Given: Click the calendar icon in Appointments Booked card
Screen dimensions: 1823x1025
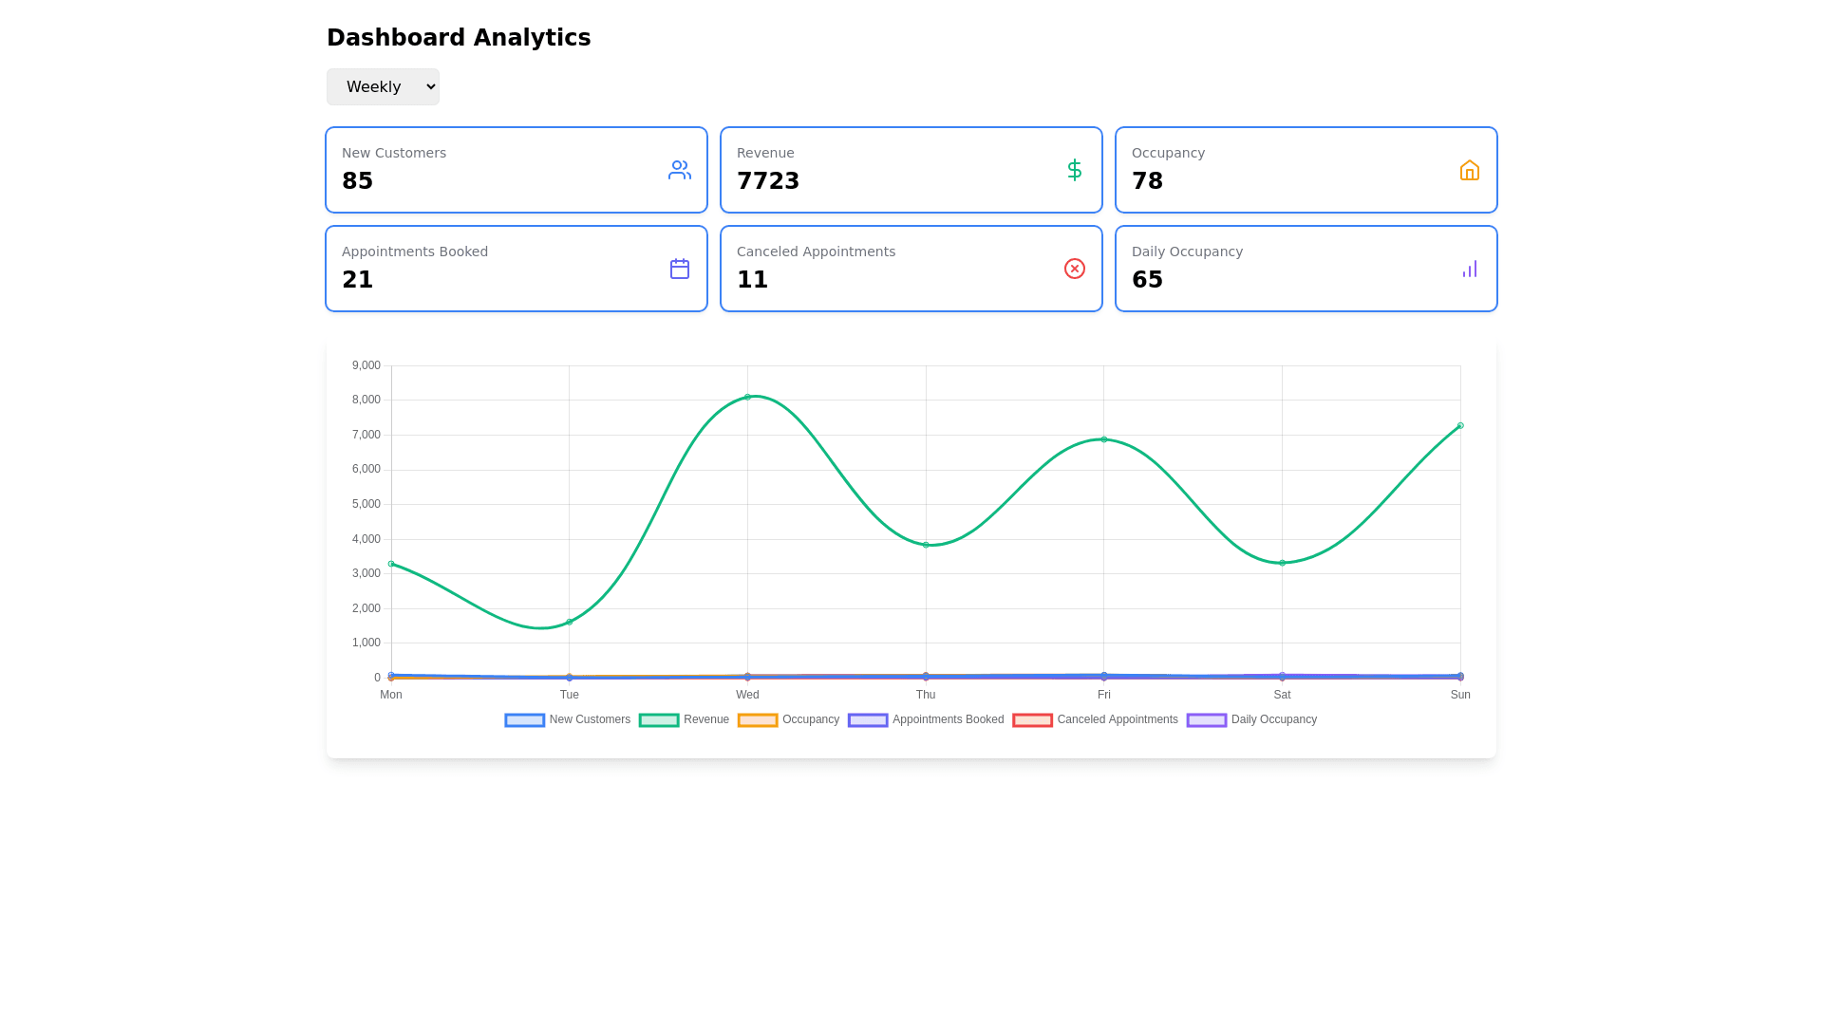Looking at the screenshot, I should coord(679,269).
